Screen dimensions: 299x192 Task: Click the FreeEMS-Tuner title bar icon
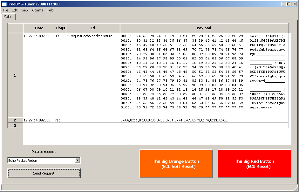[x=4, y=4]
